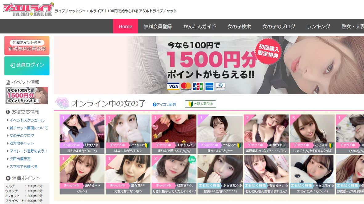Click the diamond icon beside オンライン中の女の子
The image size is (364, 204).
point(63,103)
